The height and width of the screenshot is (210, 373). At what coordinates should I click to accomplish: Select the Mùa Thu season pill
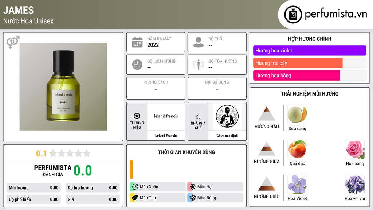pyautogui.click(x=158, y=198)
